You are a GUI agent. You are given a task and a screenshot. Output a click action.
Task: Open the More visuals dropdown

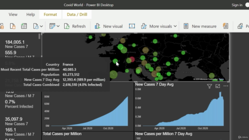coord(159,26)
